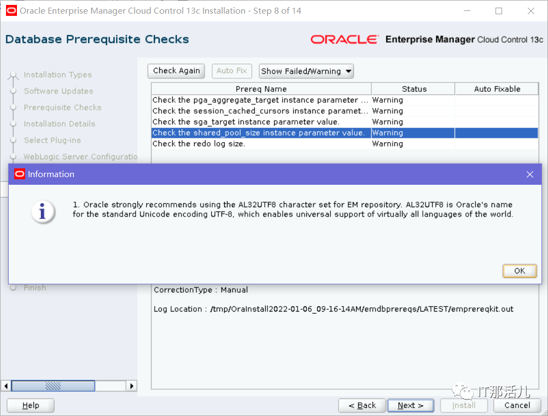Go to the Select Plug-ins step
This screenshot has height=416, width=548.
[x=53, y=140]
